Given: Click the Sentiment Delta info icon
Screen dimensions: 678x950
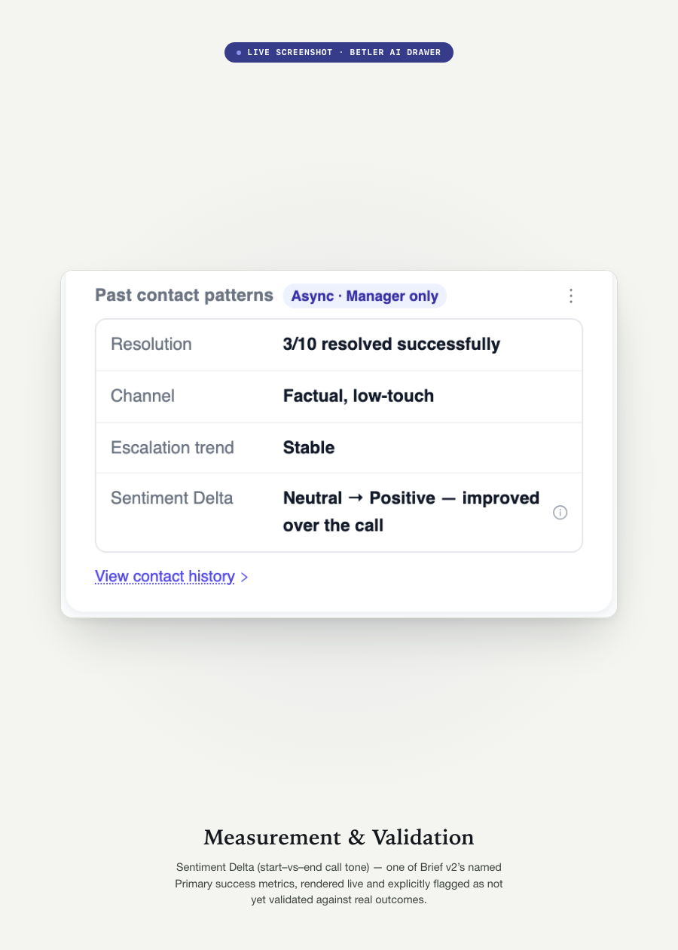Looking at the screenshot, I should point(560,512).
